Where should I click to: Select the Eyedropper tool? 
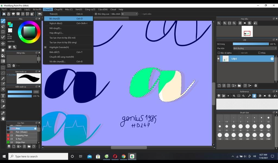(x=3, y=113)
